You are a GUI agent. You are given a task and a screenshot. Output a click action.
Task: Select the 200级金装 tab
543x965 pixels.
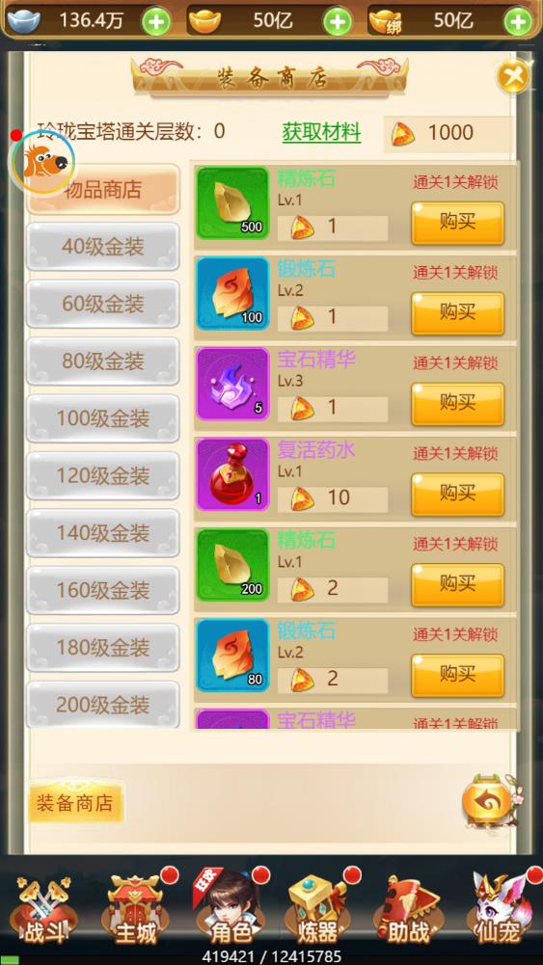pyautogui.click(x=103, y=704)
